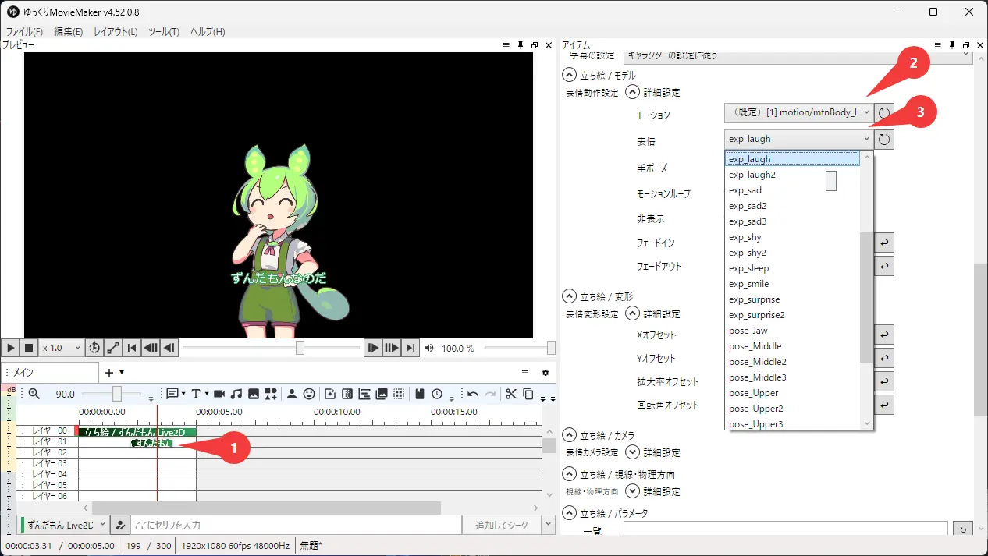Screen dimensions: 988x556
Task: Add a video item using camera icon
Action: point(219,394)
